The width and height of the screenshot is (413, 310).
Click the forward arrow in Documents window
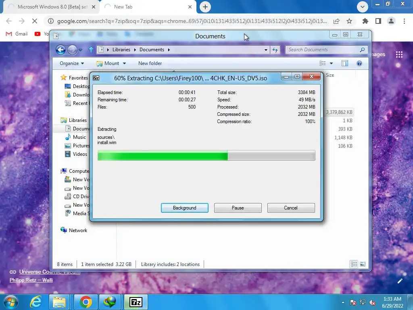72,50
